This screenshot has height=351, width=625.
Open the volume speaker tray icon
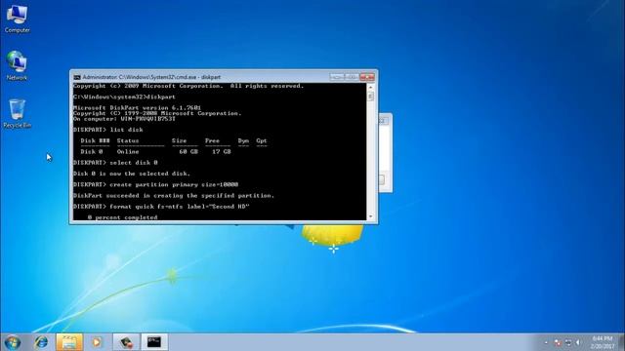point(578,342)
